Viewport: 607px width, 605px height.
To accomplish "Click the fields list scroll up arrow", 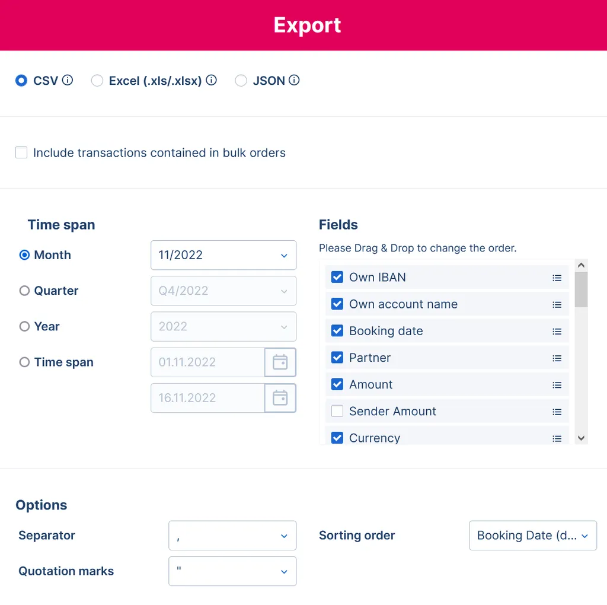I will [581, 265].
